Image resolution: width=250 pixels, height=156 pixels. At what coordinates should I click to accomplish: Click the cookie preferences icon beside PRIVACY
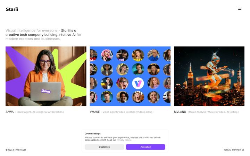[243, 150]
